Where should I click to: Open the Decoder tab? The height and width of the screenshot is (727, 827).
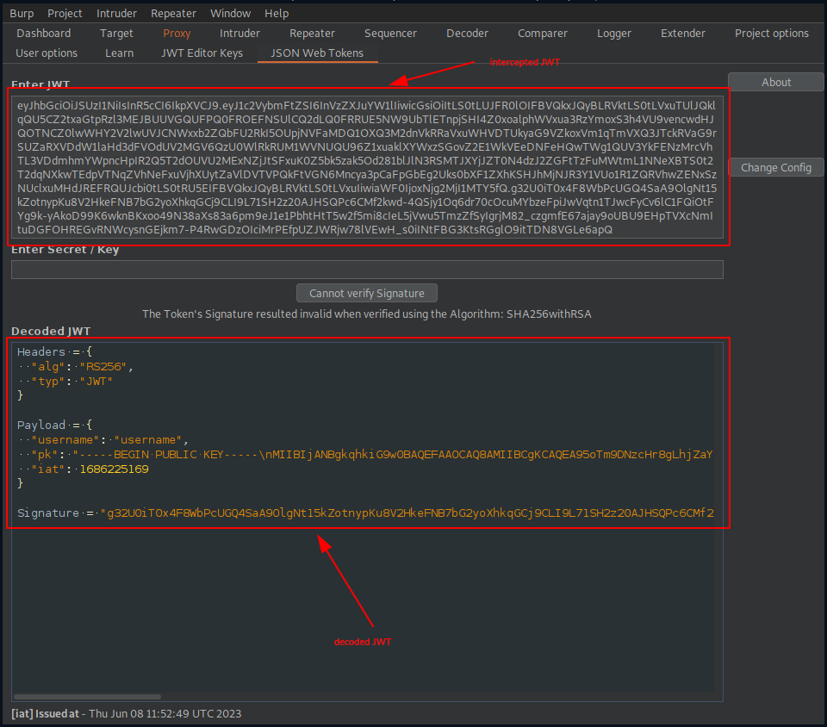467,33
